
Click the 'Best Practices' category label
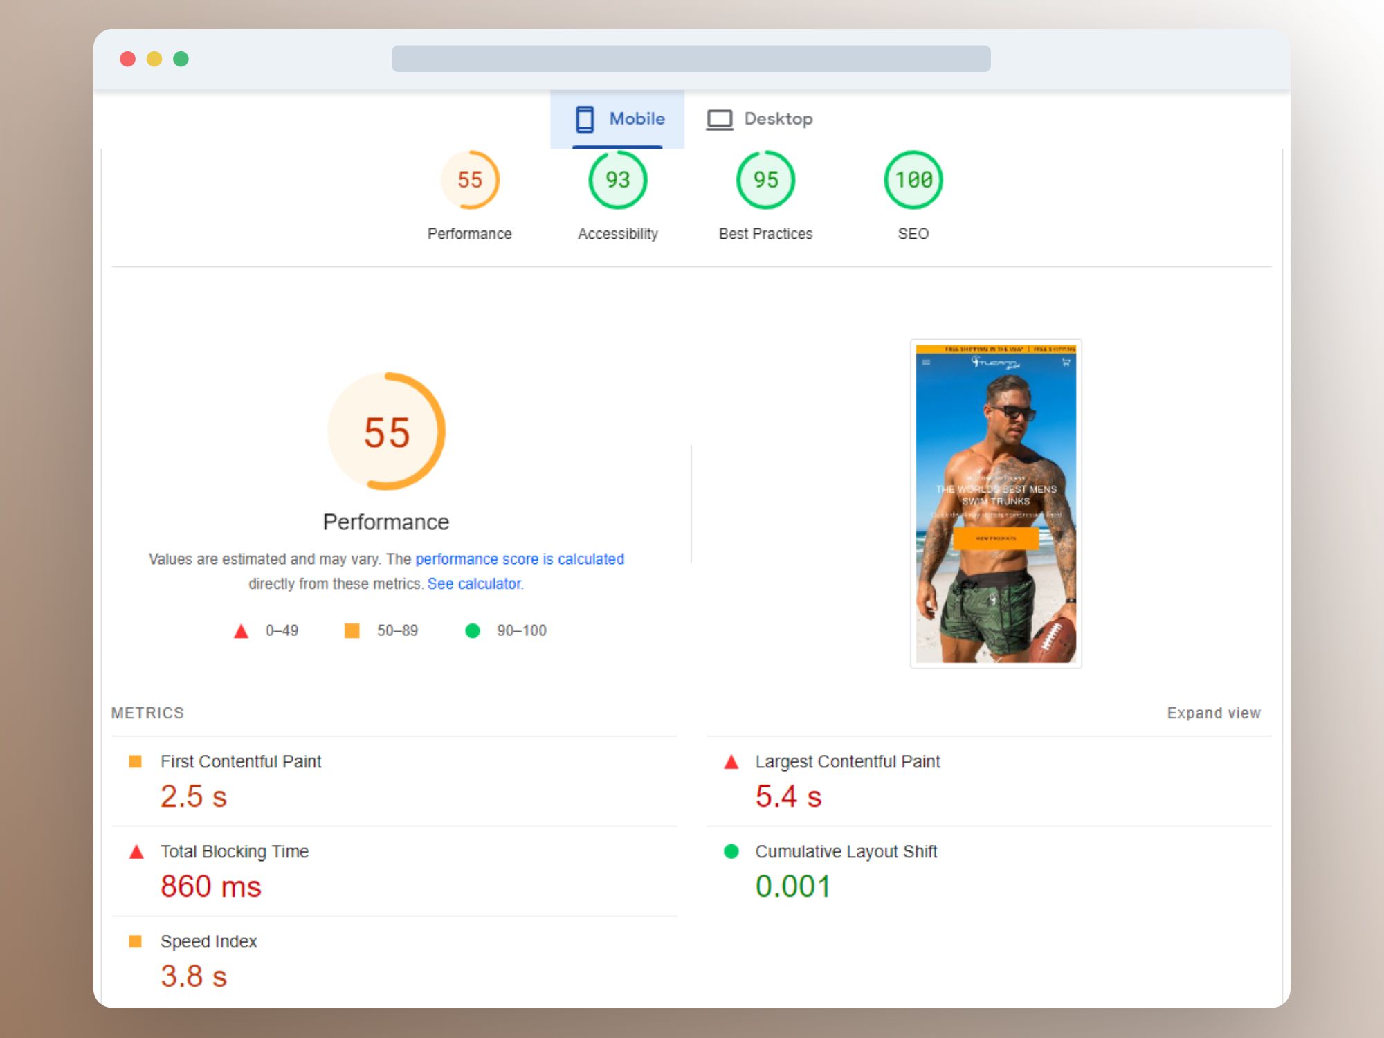click(765, 234)
